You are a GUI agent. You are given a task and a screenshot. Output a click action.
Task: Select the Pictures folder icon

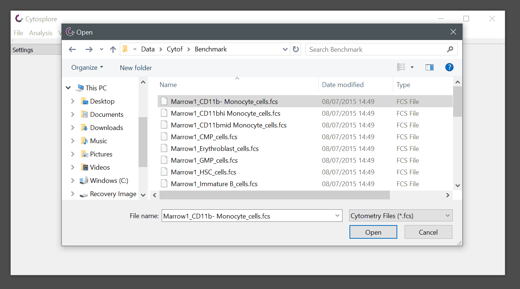click(x=84, y=154)
